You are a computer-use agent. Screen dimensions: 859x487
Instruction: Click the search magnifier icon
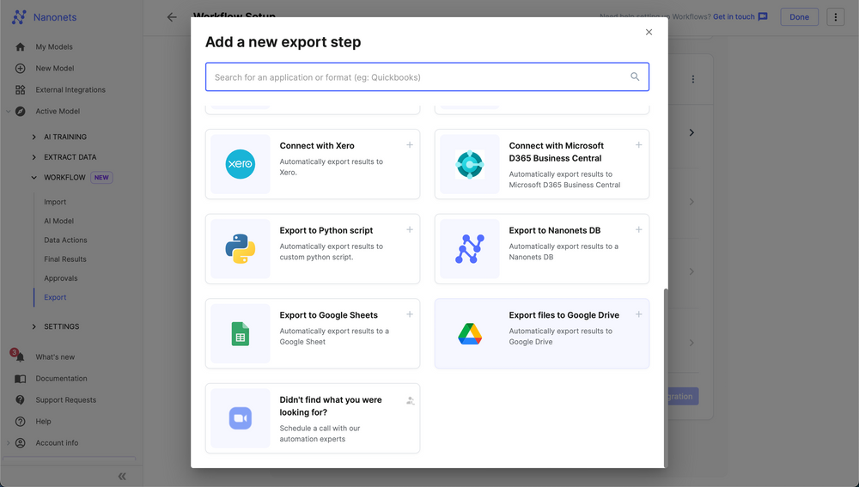click(x=635, y=76)
